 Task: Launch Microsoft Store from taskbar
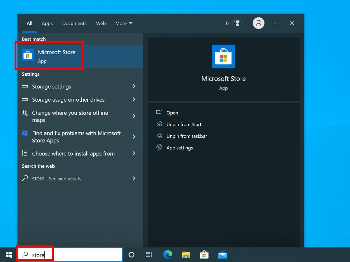click(204, 255)
